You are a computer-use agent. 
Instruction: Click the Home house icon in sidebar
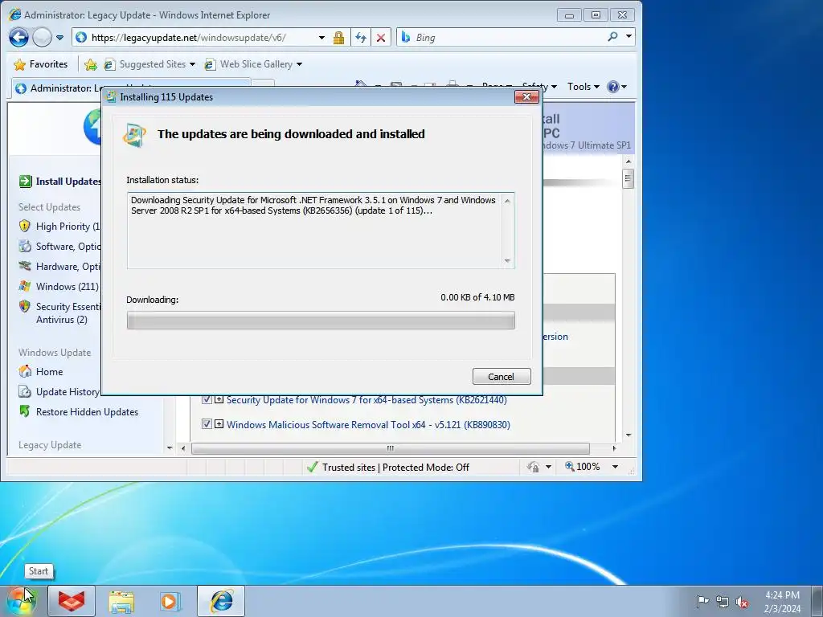[x=25, y=371]
